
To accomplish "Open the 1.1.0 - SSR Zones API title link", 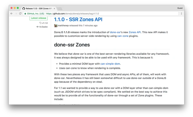I will click(78, 20).
